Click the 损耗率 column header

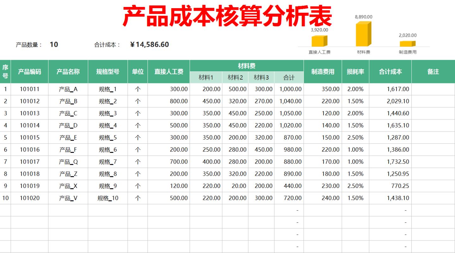tap(356, 72)
